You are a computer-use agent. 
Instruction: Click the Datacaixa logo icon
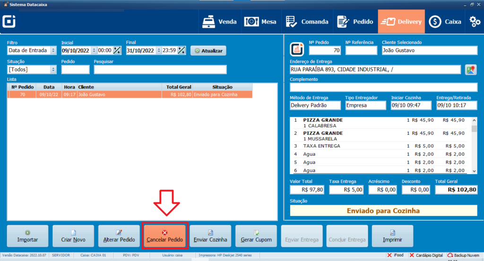(x=9, y=22)
